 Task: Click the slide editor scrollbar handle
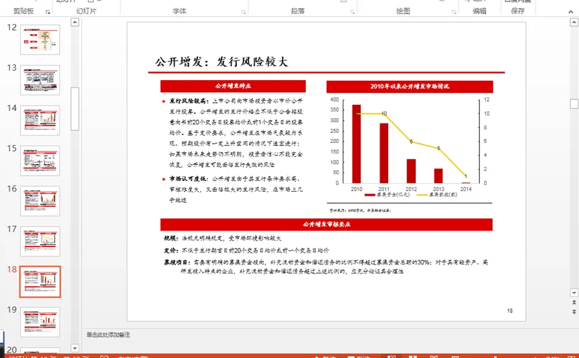[x=574, y=104]
